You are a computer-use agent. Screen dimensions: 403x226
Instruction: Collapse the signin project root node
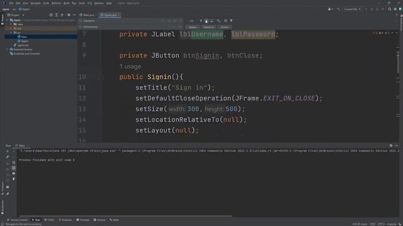click(x=8, y=20)
